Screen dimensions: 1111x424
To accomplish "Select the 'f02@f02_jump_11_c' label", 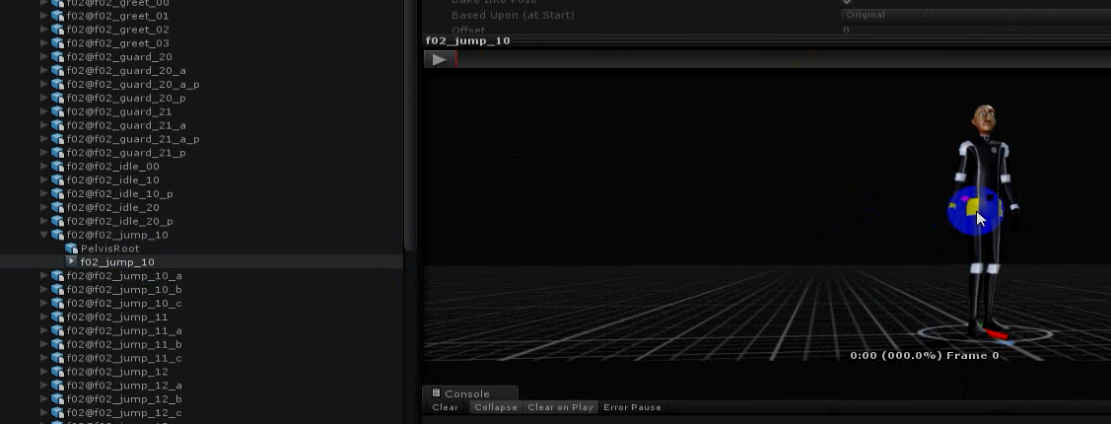I will click(x=124, y=358).
